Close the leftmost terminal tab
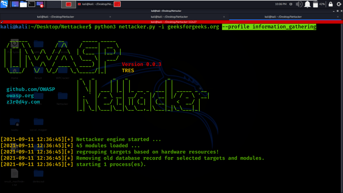This screenshot has height=193, width=343. click(x=110, y=17)
